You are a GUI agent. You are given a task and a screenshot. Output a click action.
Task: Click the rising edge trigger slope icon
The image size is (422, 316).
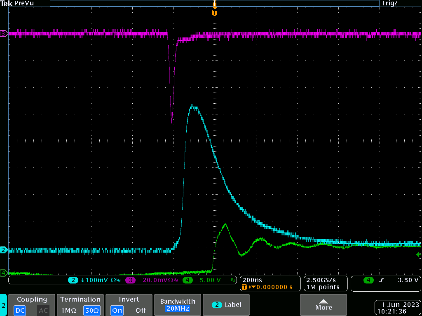pyautogui.click(x=381, y=280)
